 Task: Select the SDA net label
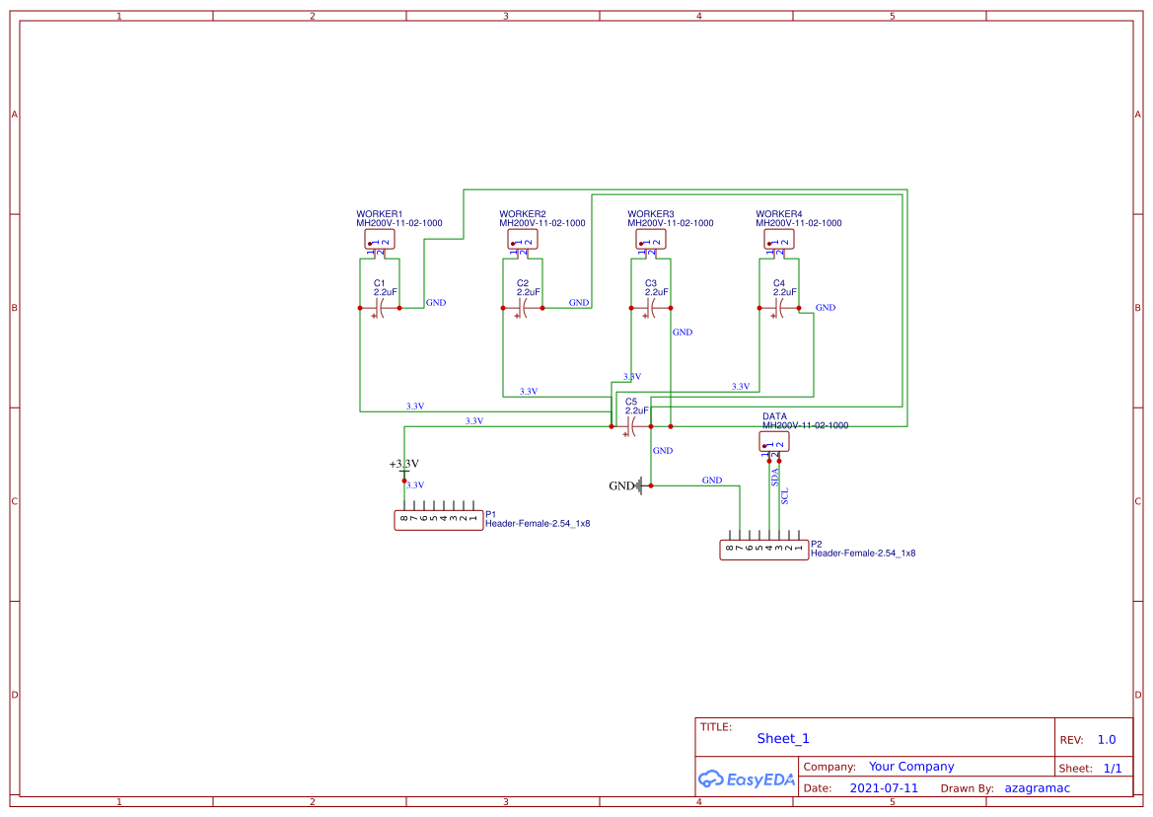(x=775, y=477)
